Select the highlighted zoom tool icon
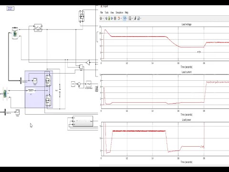The image size is (229, 172). coord(125,19)
